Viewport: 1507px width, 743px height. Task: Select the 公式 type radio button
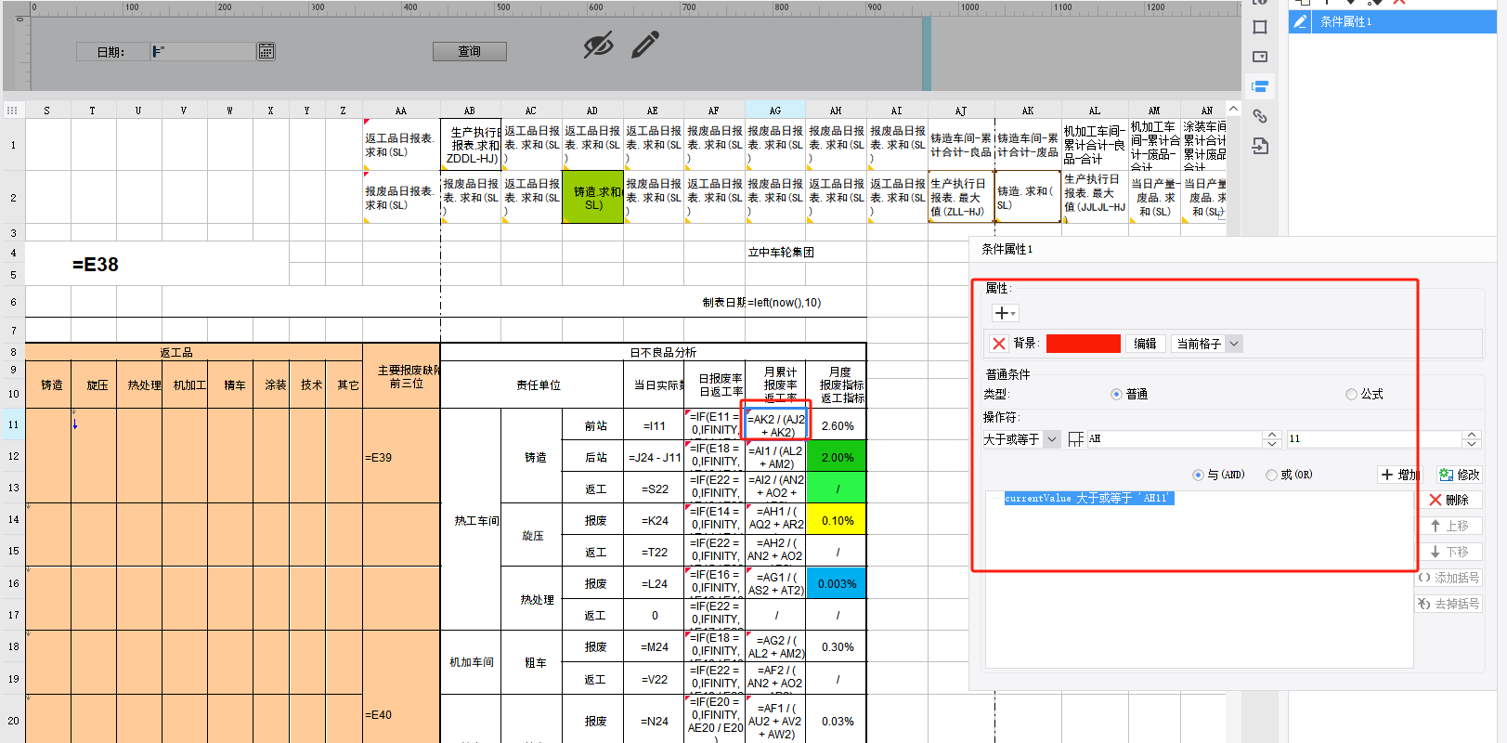click(1351, 395)
